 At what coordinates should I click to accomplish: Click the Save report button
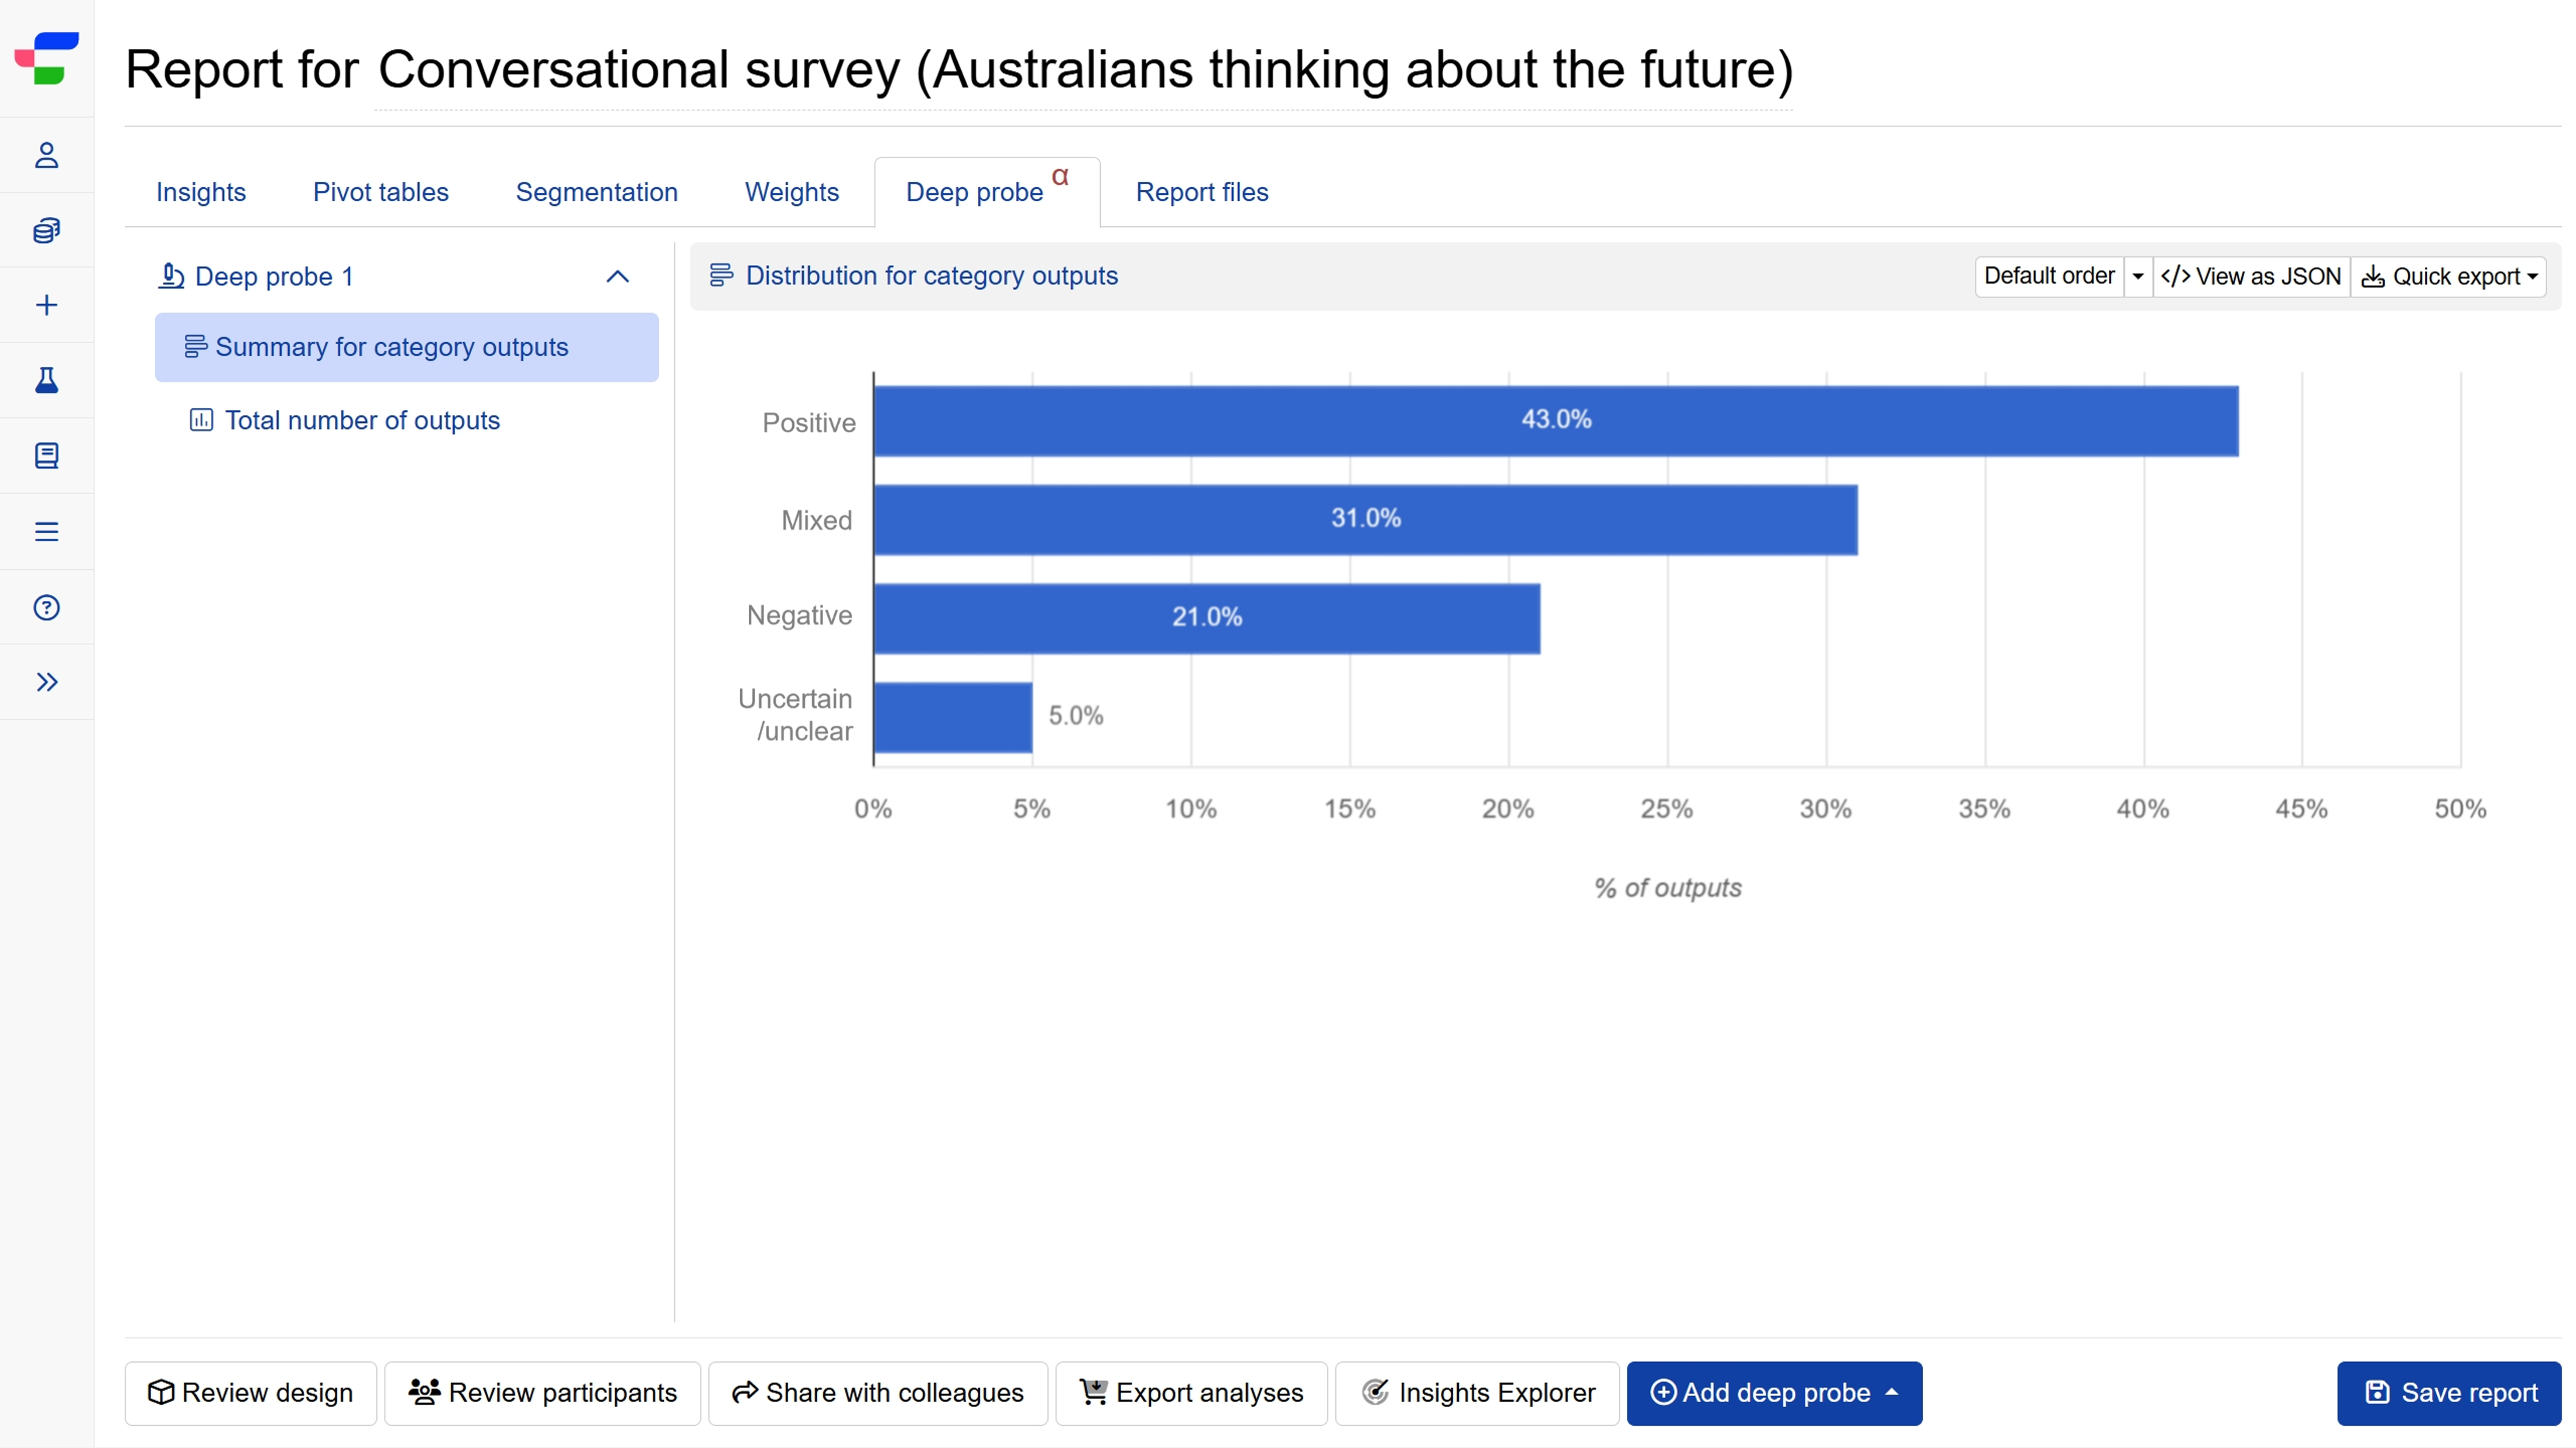(x=2448, y=1392)
